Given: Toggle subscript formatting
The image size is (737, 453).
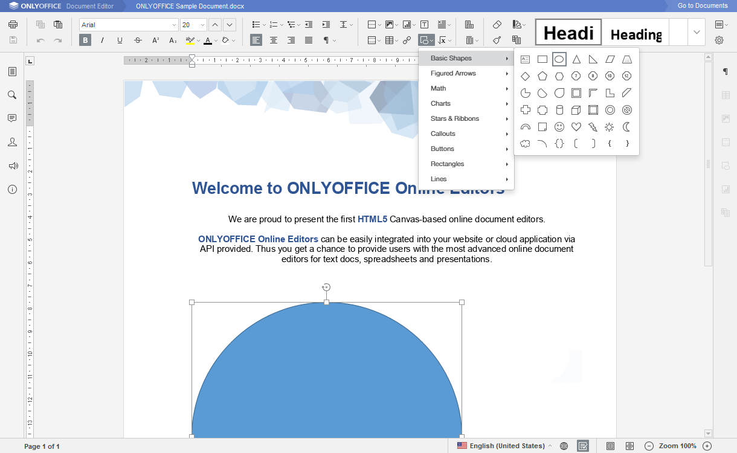Looking at the screenshot, I should click(x=173, y=40).
